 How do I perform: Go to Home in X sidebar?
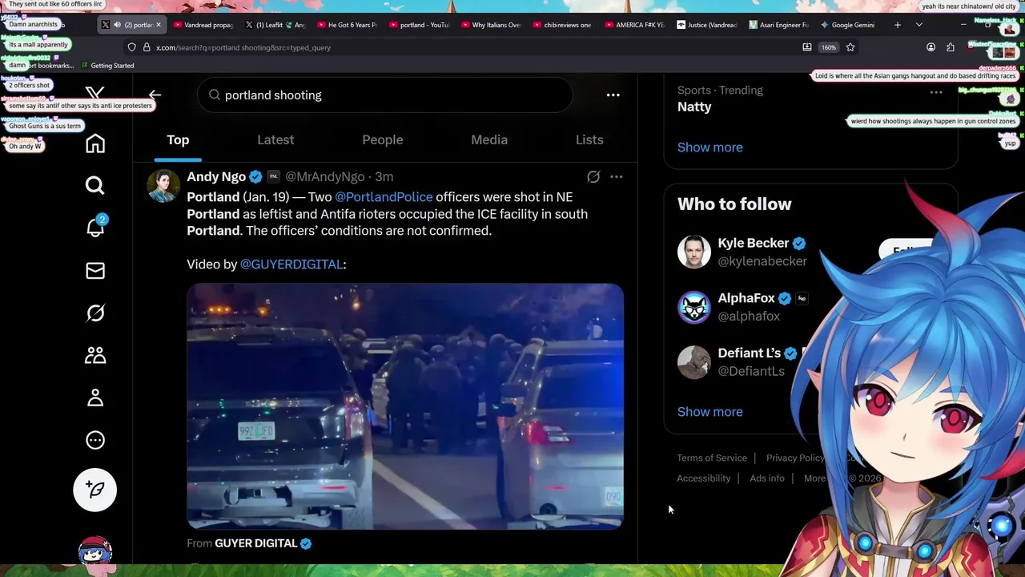95,143
